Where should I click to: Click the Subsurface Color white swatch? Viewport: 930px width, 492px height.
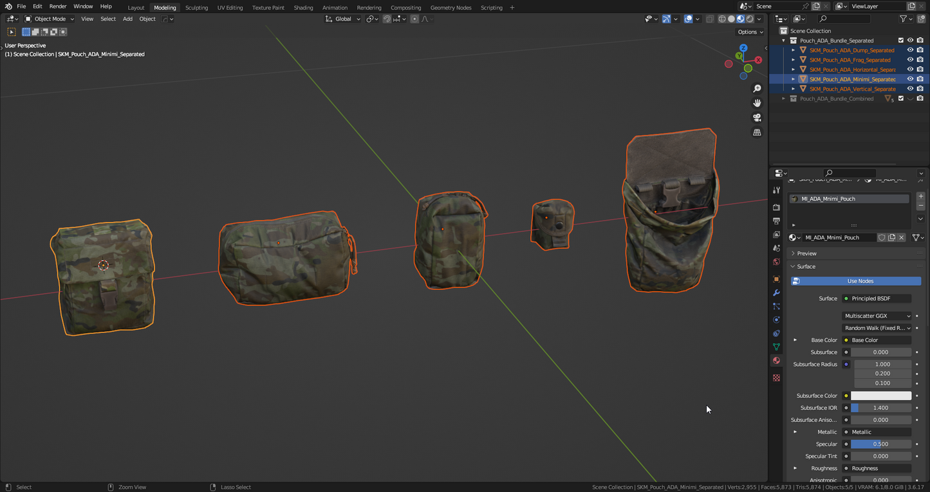point(881,396)
